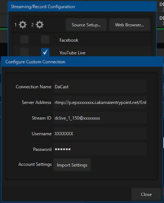Screen dimensions: 164x203
Task: Click the Configure Custom Connection title bar
Action: [79, 62]
